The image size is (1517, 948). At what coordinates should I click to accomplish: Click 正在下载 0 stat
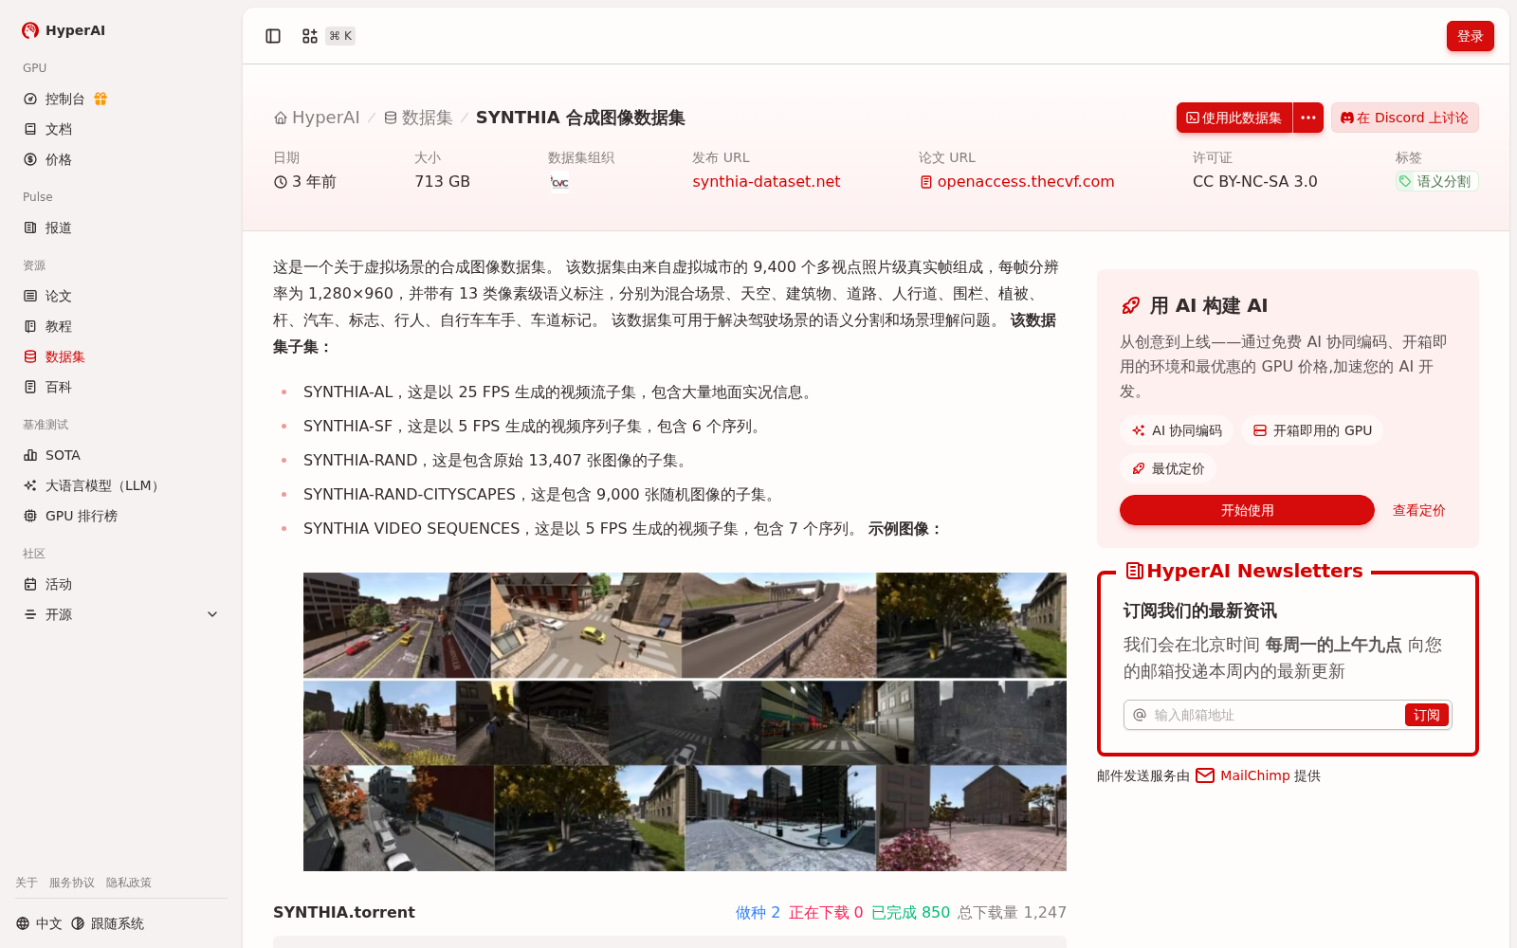tap(826, 912)
